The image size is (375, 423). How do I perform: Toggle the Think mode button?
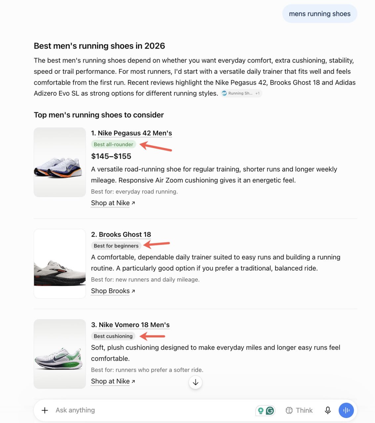coord(299,410)
